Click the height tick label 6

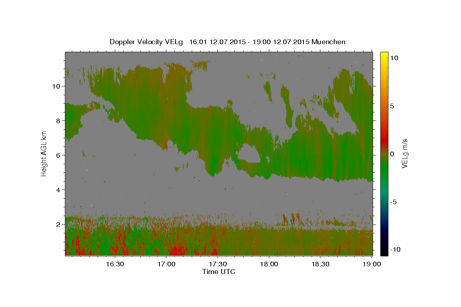(59, 155)
